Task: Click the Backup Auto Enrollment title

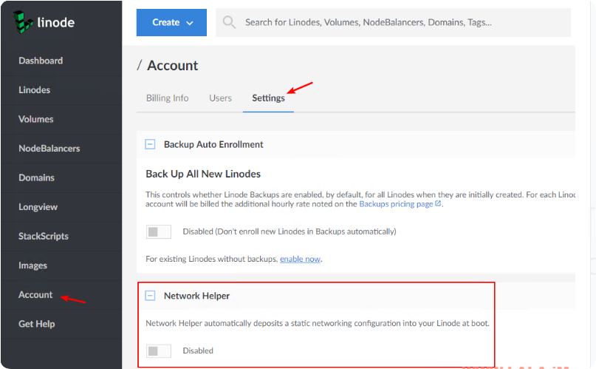Action: [x=213, y=144]
